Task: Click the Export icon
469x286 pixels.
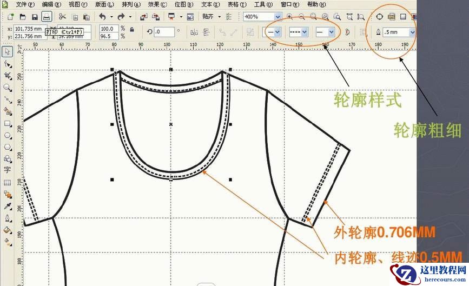Action: (x=156, y=17)
